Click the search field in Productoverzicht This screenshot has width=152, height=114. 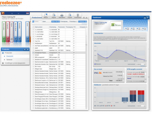point(38,22)
